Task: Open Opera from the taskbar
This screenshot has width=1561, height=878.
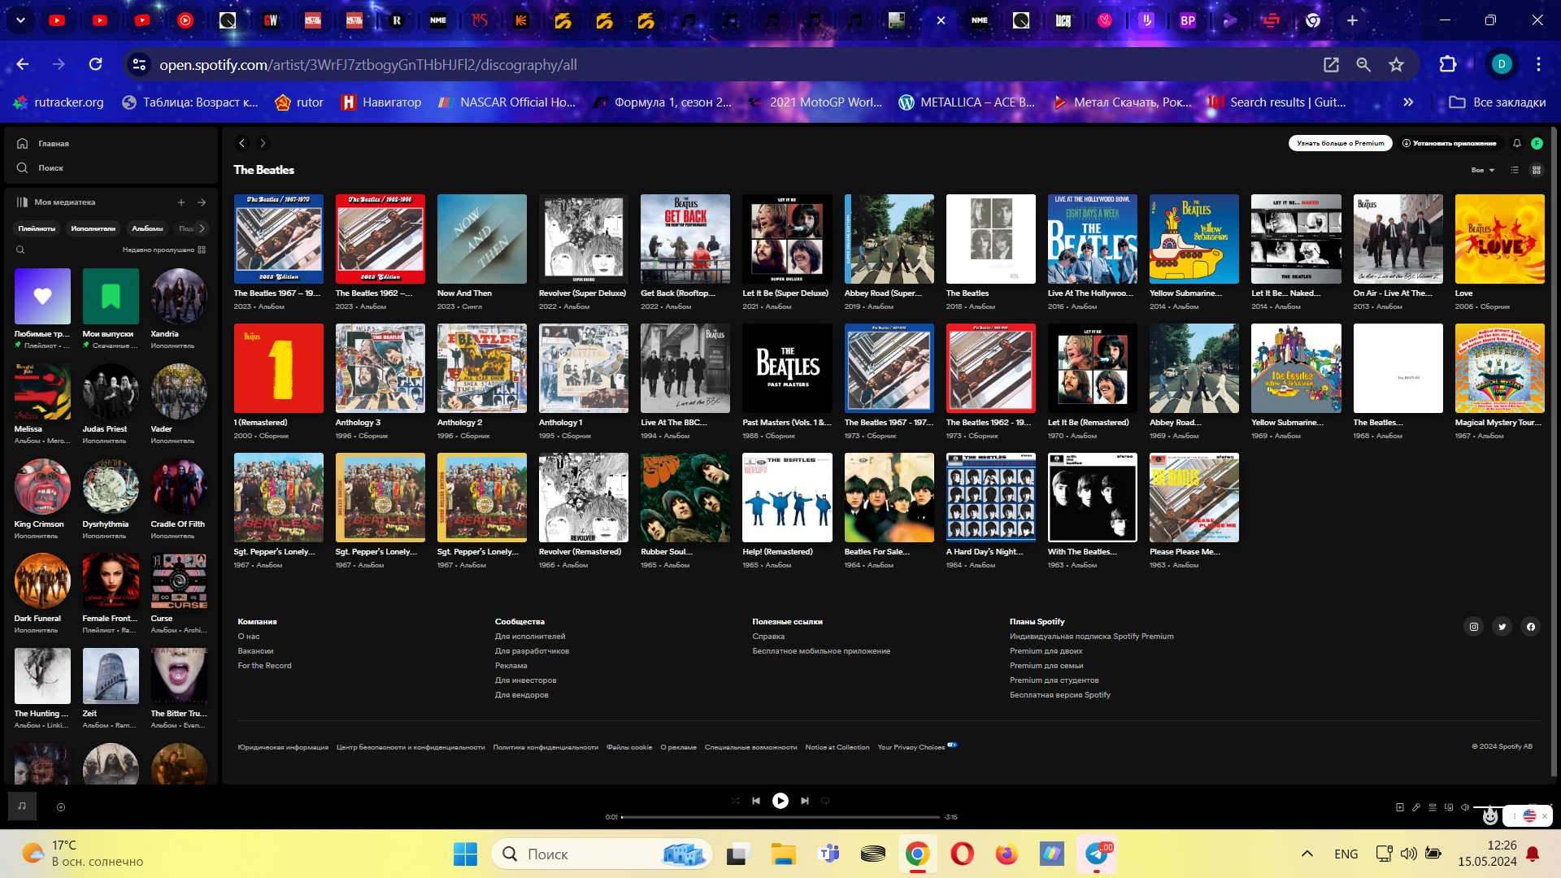Action: pyautogui.click(x=962, y=854)
